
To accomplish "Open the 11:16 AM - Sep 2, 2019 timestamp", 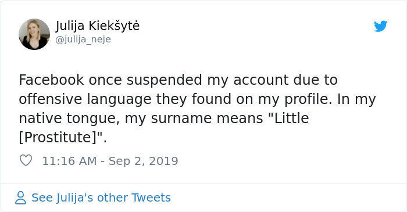I will tap(110, 161).
